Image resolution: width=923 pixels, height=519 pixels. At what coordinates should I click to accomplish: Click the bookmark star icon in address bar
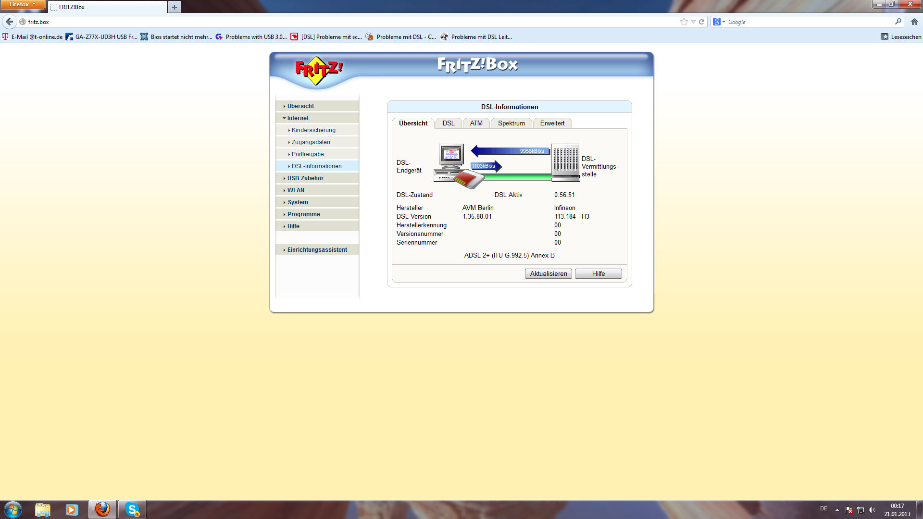684,22
